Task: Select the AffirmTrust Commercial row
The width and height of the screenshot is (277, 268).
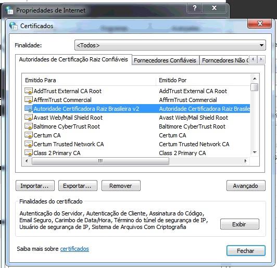Action: pos(136,100)
